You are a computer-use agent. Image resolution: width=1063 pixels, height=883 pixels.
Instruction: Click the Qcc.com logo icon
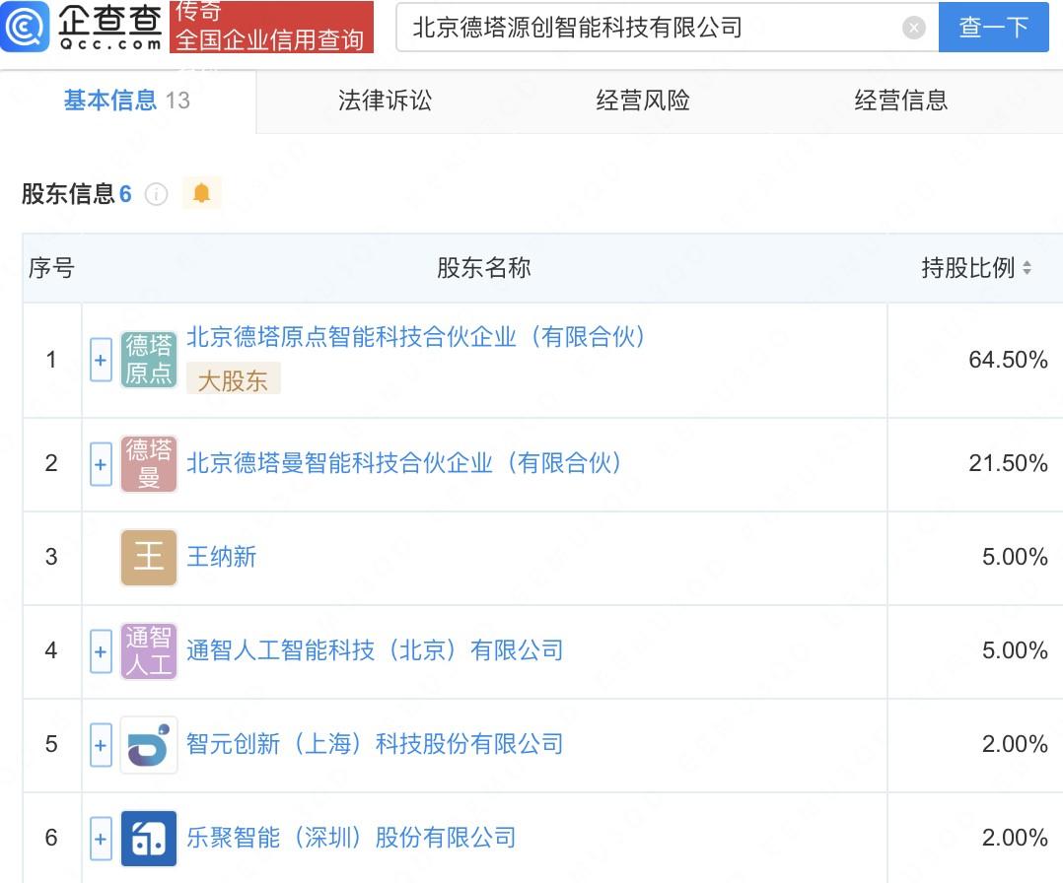point(26,27)
